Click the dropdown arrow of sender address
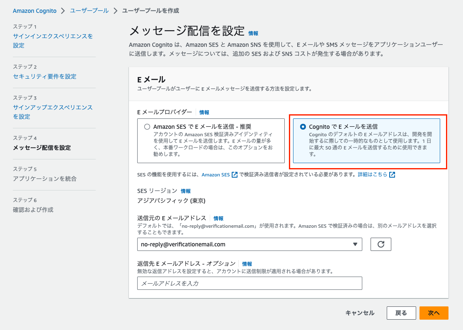Image resolution: width=463 pixels, height=330 pixels. tap(355, 244)
